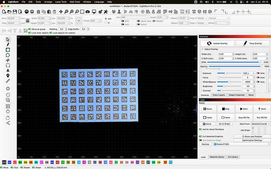Image resolution: width=271 pixels, height=169 pixels.
Task: Switch to the Cuts / Layers tab
Action: click(x=219, y=95)
